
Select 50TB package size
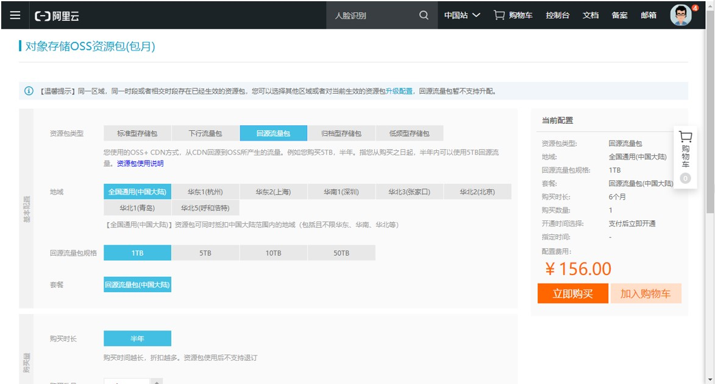[341, 253]
